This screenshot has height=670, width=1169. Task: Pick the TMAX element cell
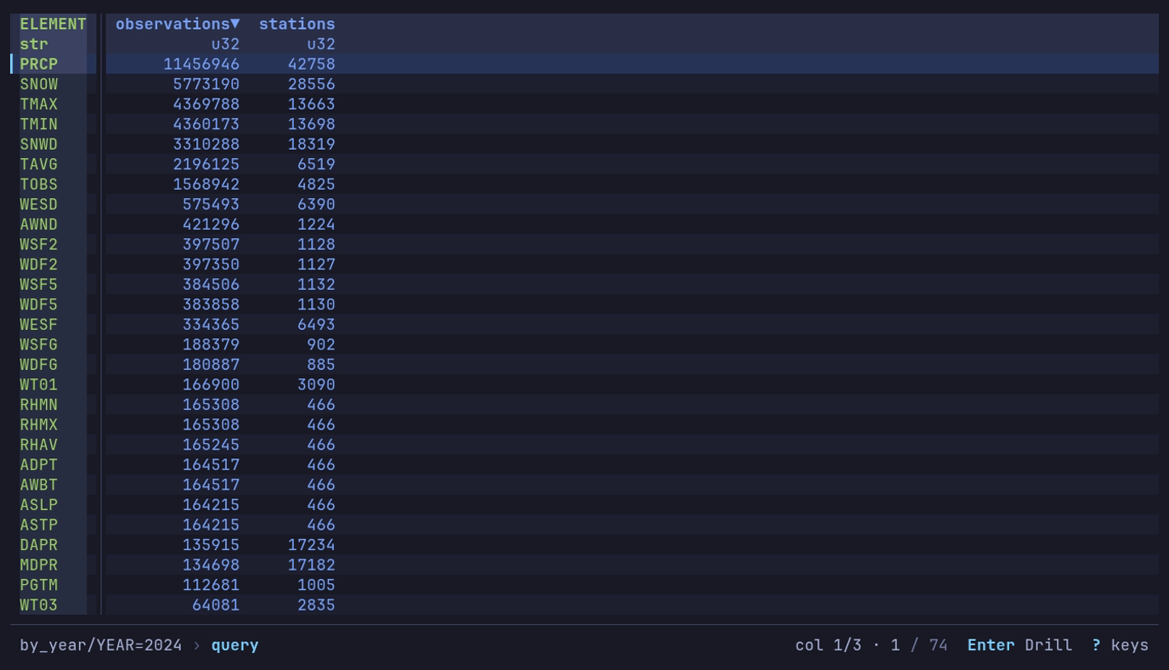click(x=39, y=105)
